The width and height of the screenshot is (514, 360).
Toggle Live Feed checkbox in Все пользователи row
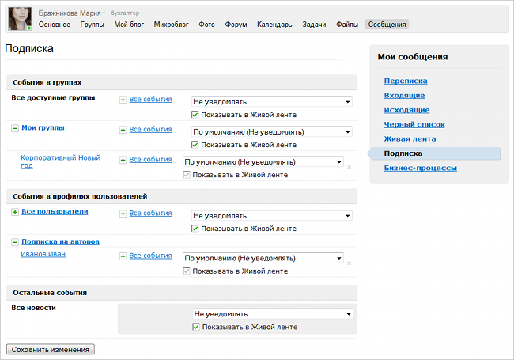click(x=195, y=229)
